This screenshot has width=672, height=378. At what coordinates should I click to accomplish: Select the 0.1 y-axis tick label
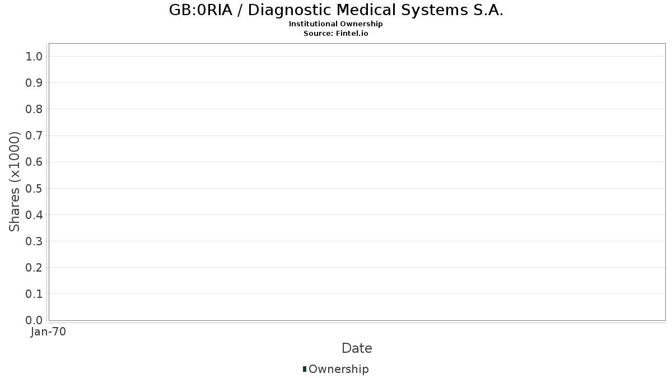pos(34,294)
